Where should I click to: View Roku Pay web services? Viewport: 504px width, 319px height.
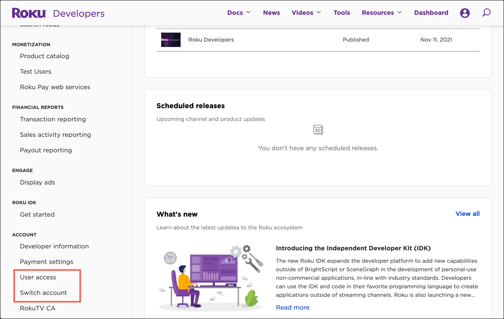tap(55, 87)
